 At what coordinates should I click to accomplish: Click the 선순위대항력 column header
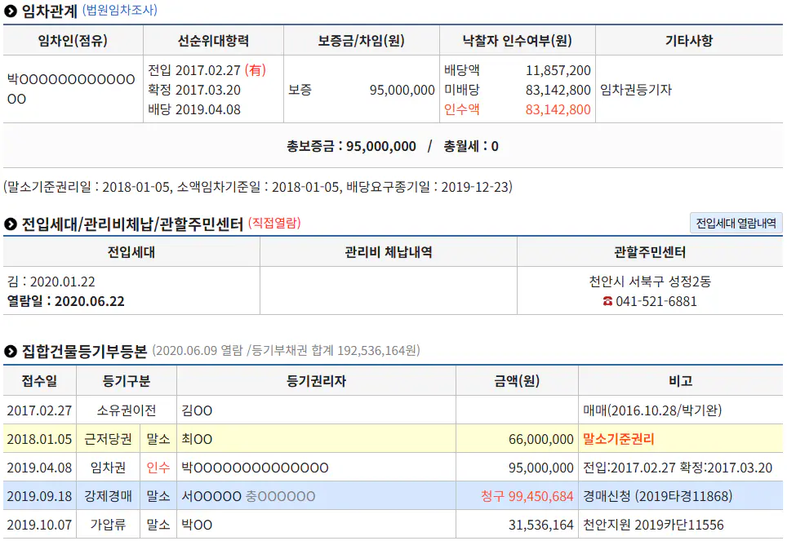click(213, 41)
